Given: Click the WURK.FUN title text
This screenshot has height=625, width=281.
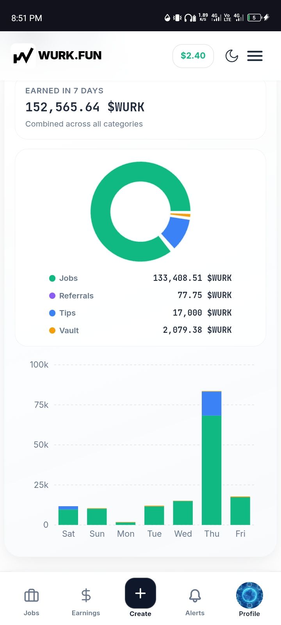Looking at the screenshot, I should [x=70, y=55].
